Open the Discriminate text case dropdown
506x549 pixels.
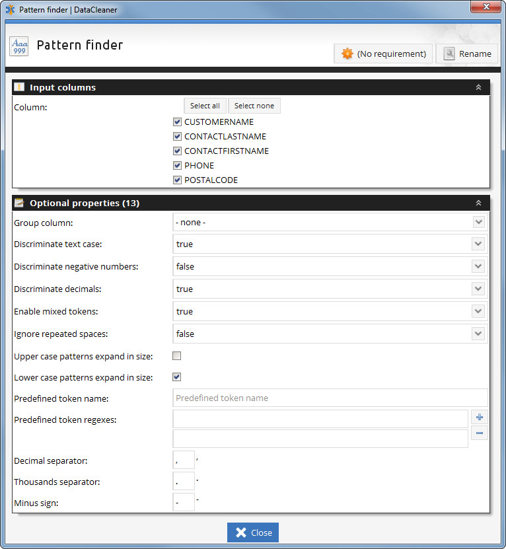(478, 244)
